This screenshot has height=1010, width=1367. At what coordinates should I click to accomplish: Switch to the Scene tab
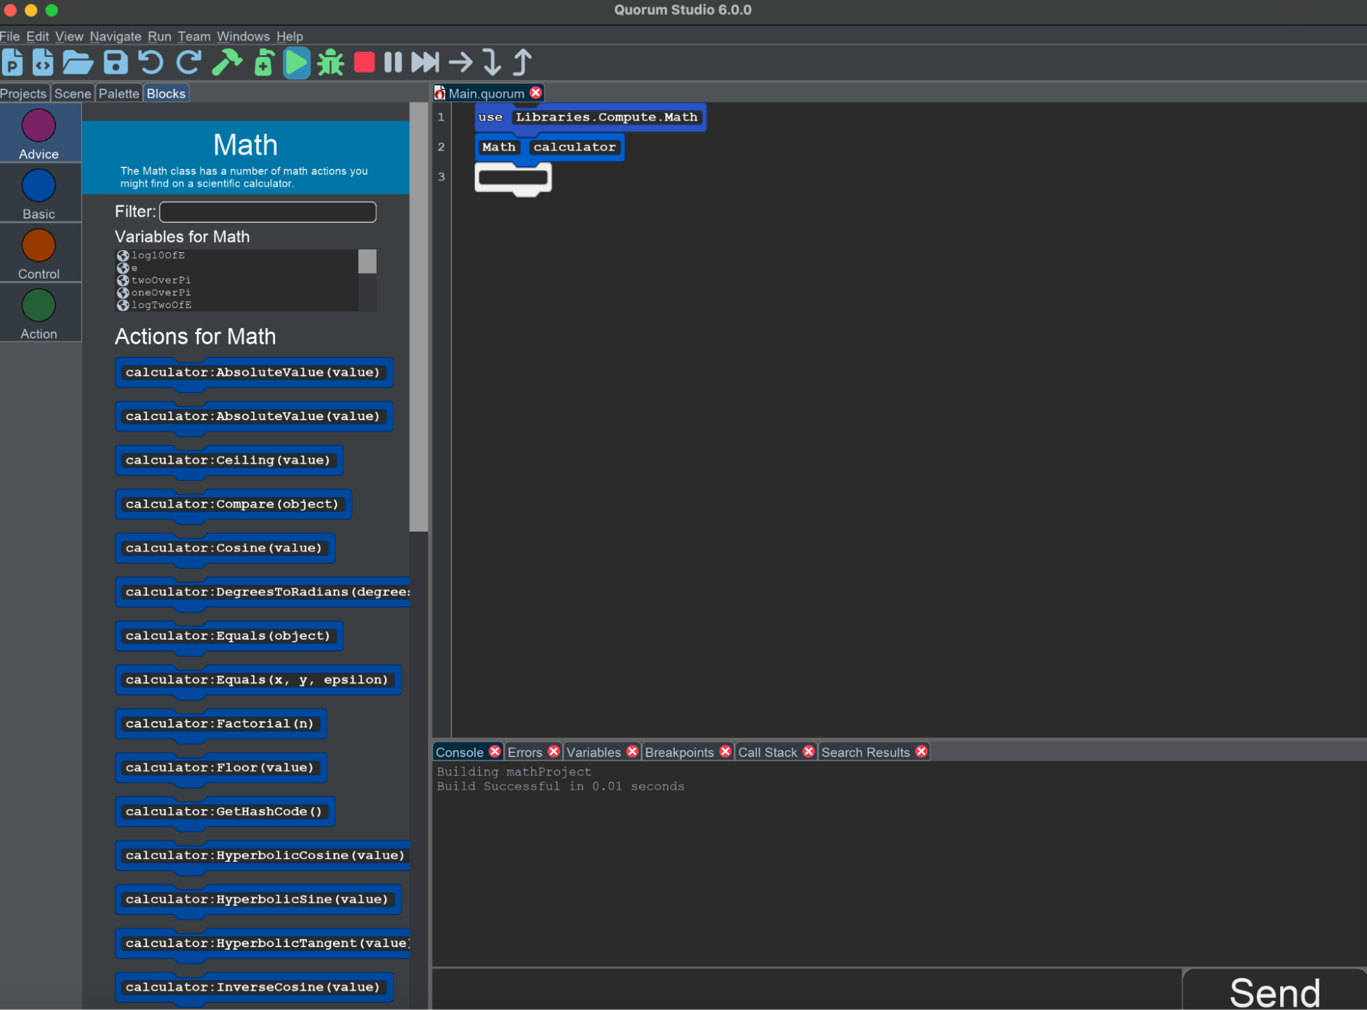(x=72, y=94)
